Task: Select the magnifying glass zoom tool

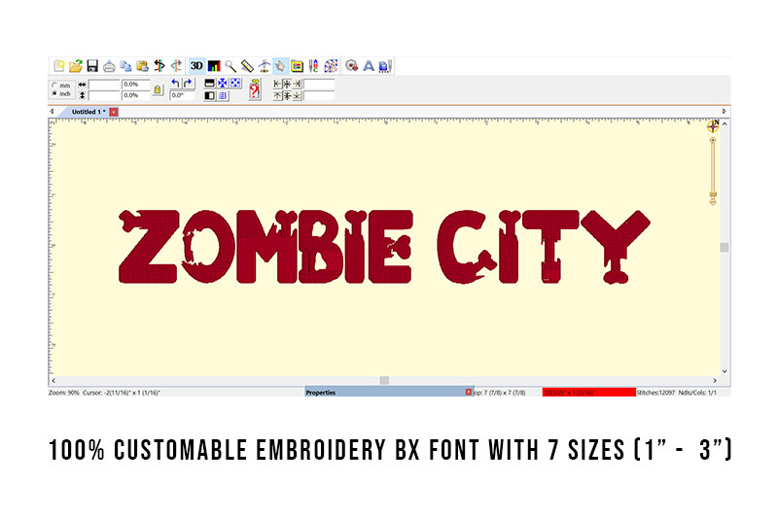Action: 230,66
